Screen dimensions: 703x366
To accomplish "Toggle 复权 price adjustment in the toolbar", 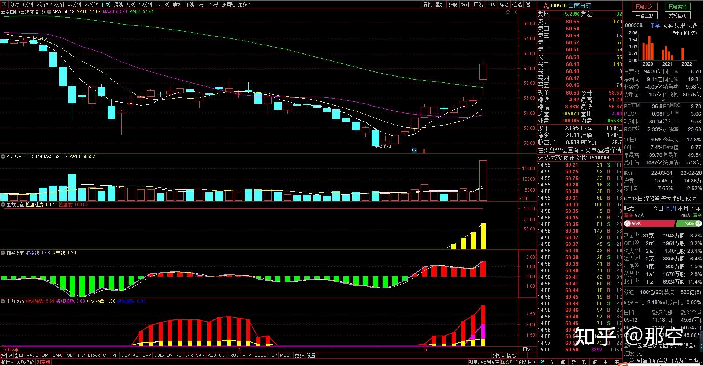I will pyautogui.click(x=427, y=4).
